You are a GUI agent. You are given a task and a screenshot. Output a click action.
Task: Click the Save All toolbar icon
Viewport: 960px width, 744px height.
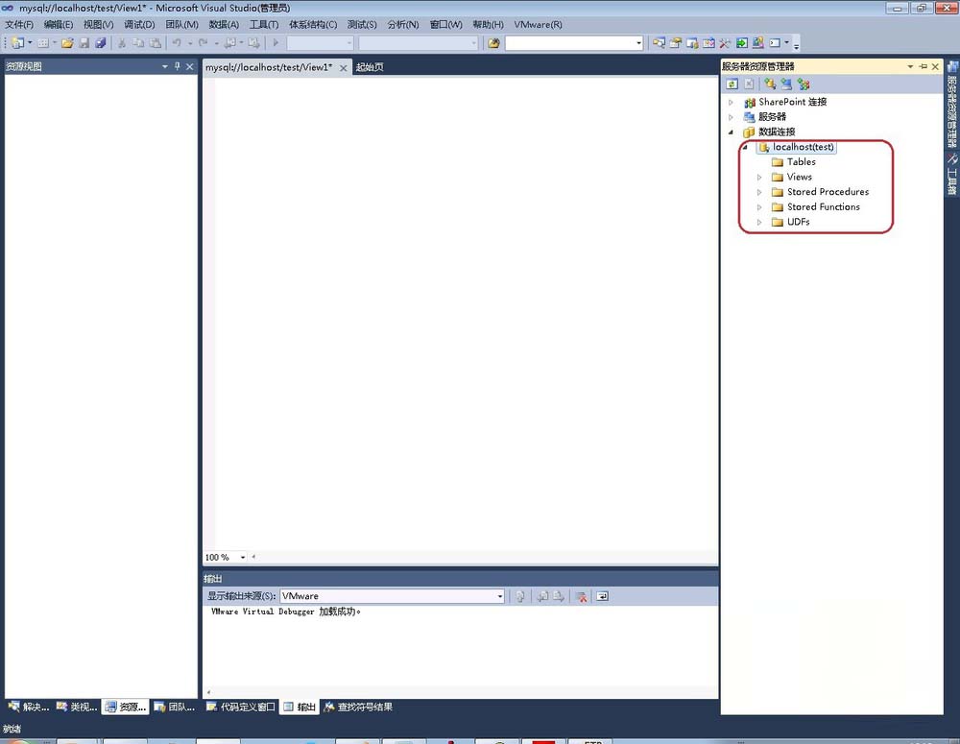pos(101,43)
